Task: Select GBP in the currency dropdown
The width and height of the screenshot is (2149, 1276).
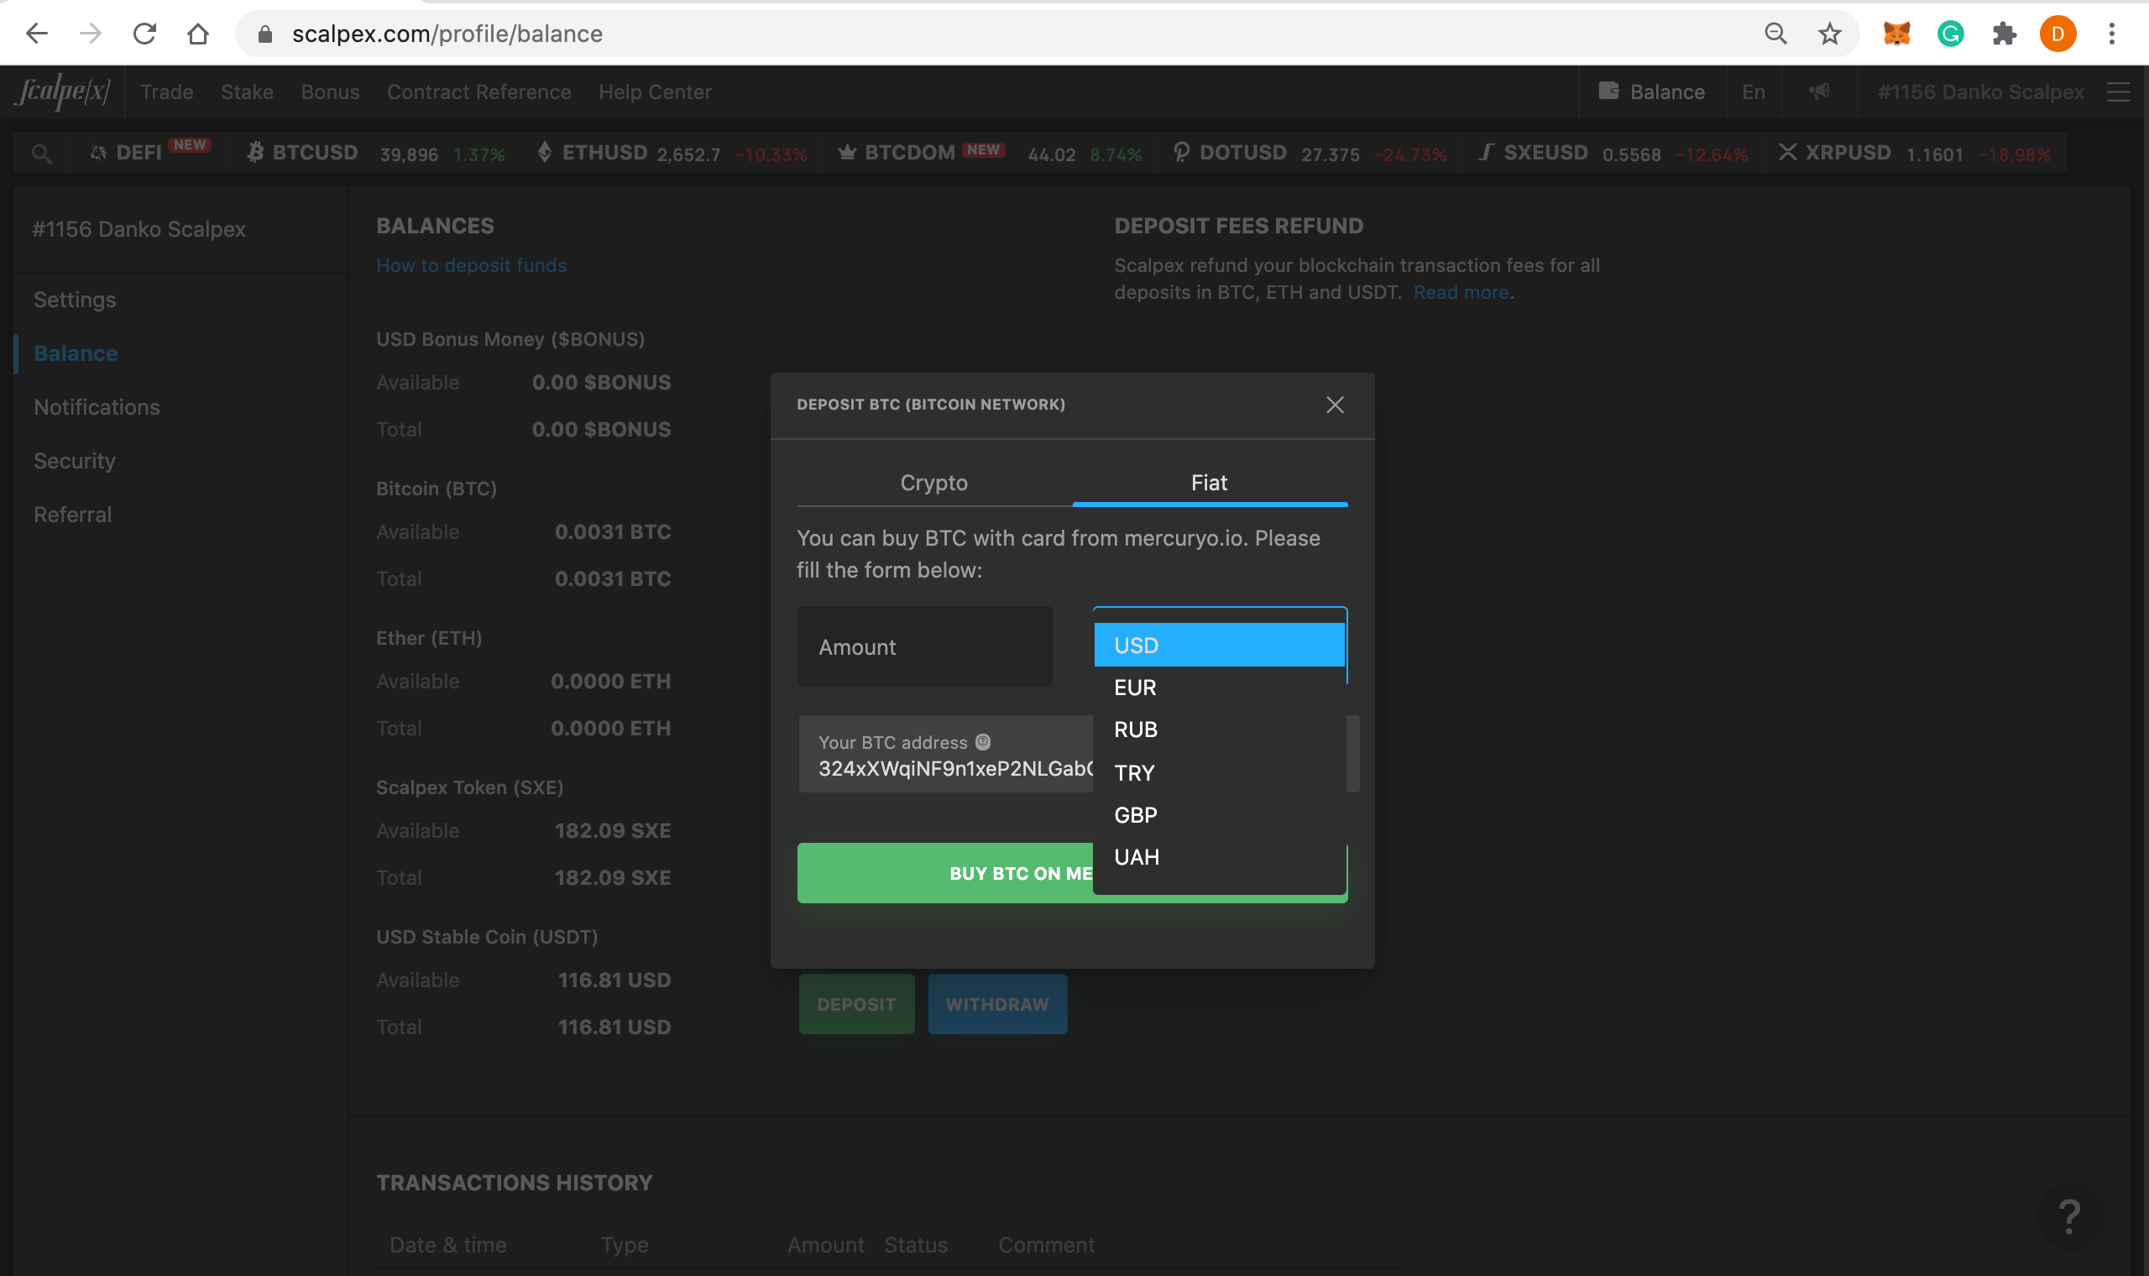Action: coord(1219,814)
